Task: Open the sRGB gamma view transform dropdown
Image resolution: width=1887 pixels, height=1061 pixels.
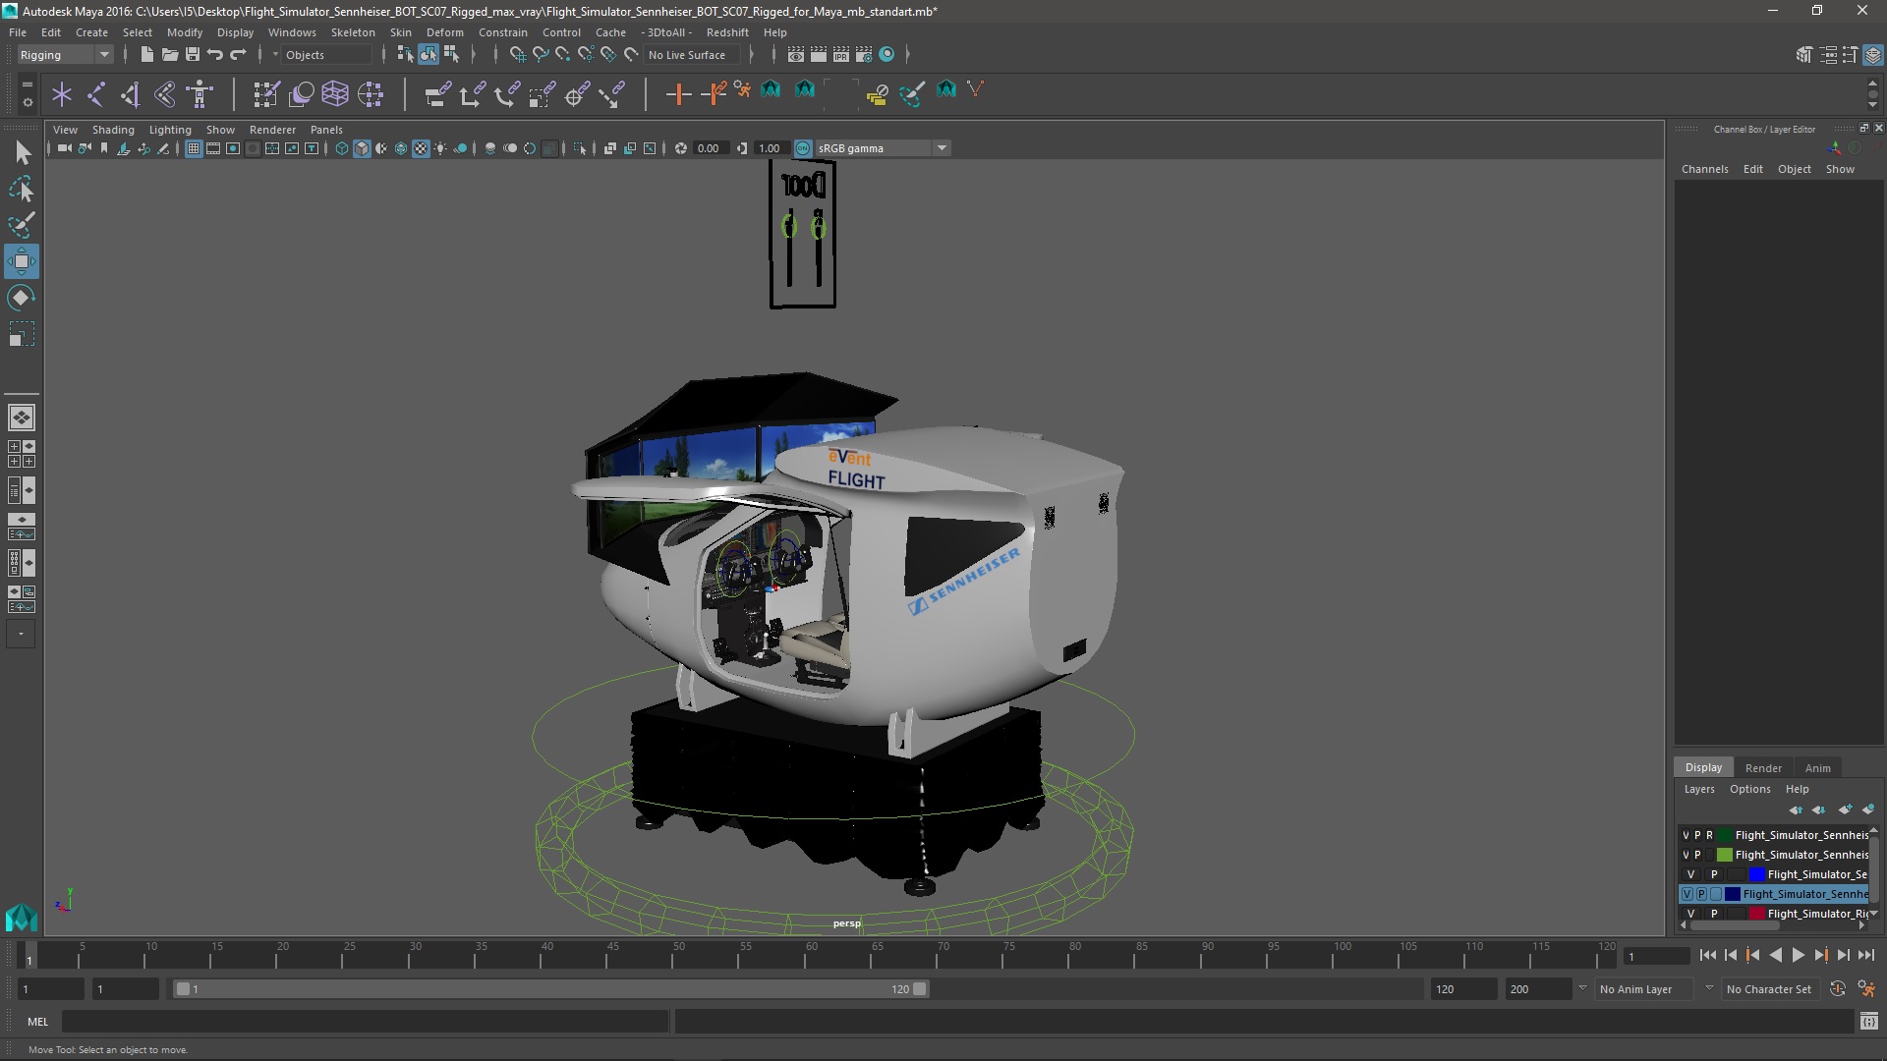Action: point(942,148)
